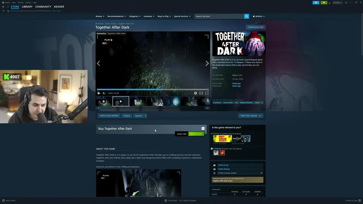Click the Online Co-op feature
363x204 pixels.
point(223,165)
